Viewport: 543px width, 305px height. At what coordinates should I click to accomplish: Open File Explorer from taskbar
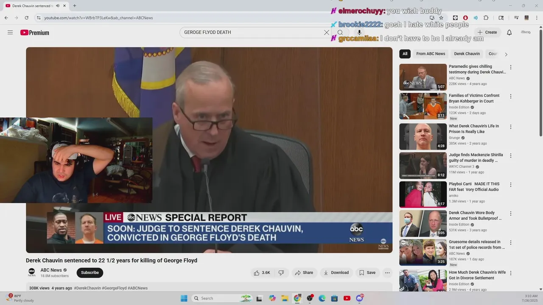(285, 298)
